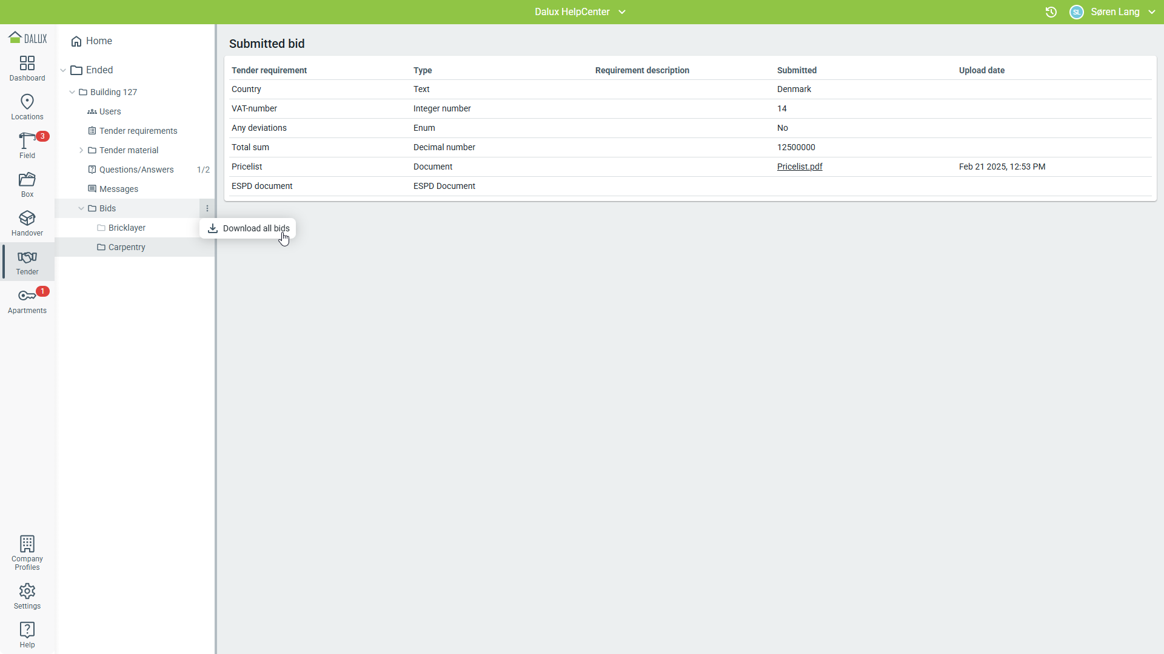
Task: Open the Dashboard module
Action: coord(27,68)
